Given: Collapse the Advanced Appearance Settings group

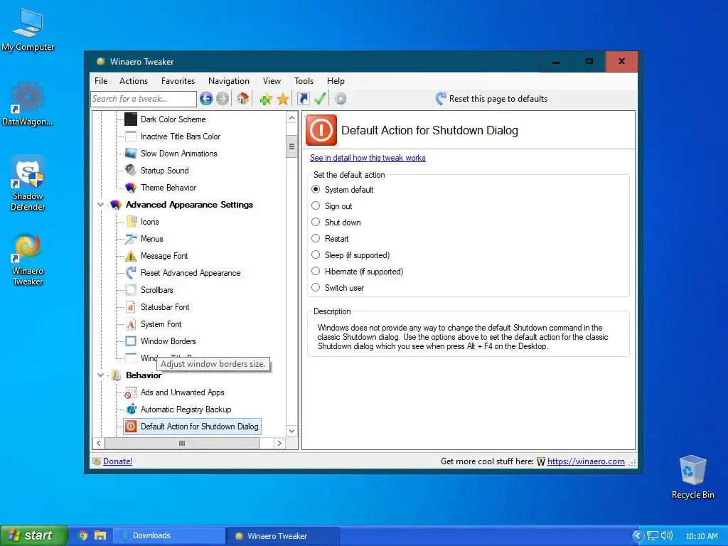Looking at the screenshot, I should (x=100, y=205).
